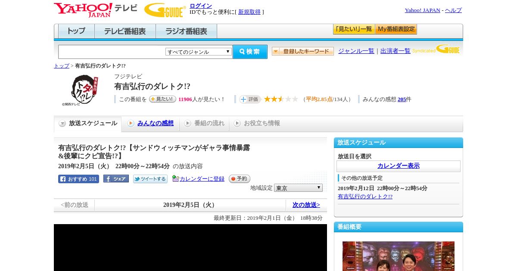
Task: Switch to the トップ navigation tab
Action: 76,31
